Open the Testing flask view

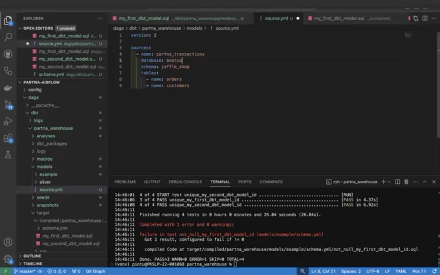(8, 154)
